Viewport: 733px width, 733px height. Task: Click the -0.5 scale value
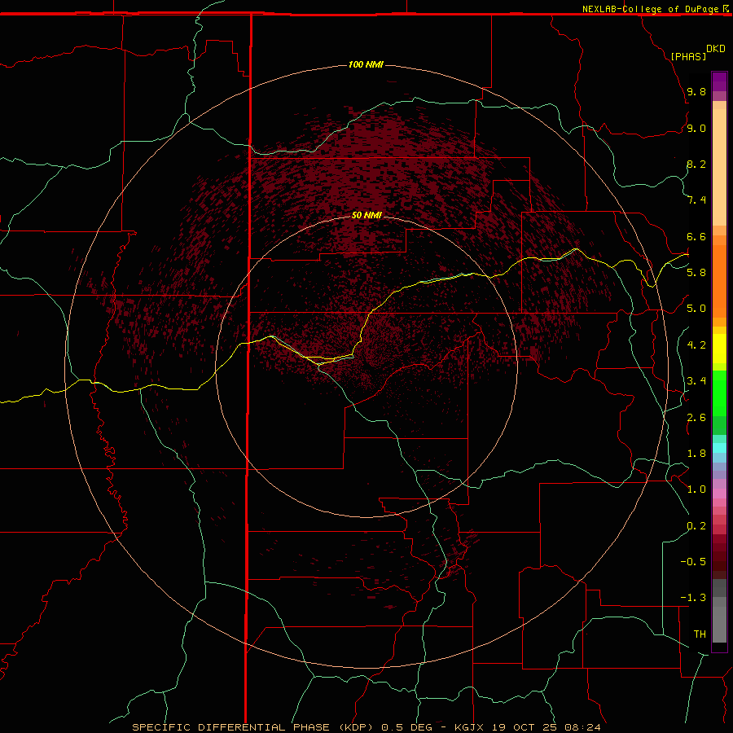click(693, 562)
